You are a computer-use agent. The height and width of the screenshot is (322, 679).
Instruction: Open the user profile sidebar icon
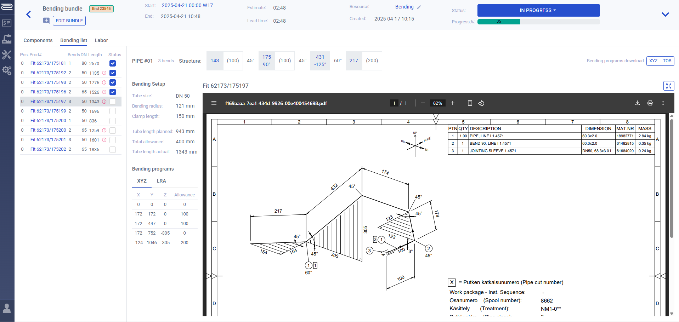pyautogui.click(x=7, y=308)
